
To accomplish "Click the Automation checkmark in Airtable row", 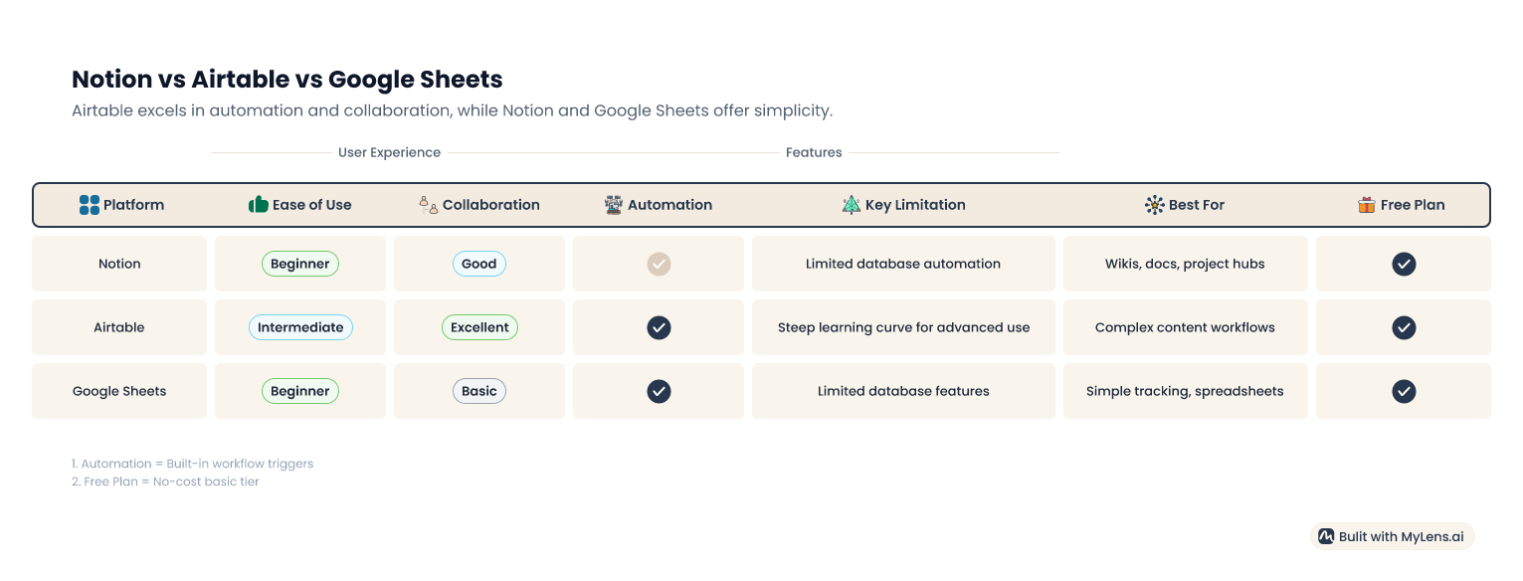I will (x=659, y=327).
